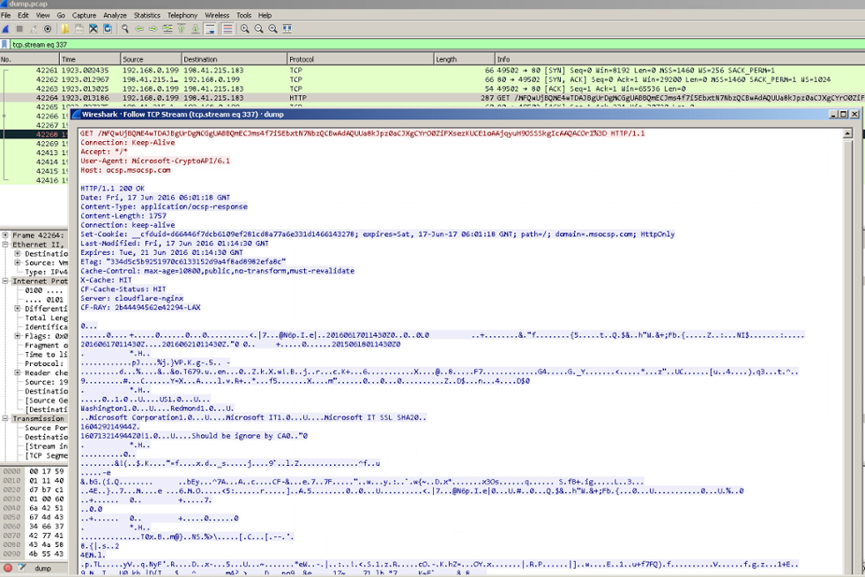The width and height of the screenshot is (865, 577).
Task: Zoom in on the packet list
Action: coord(245,27)
